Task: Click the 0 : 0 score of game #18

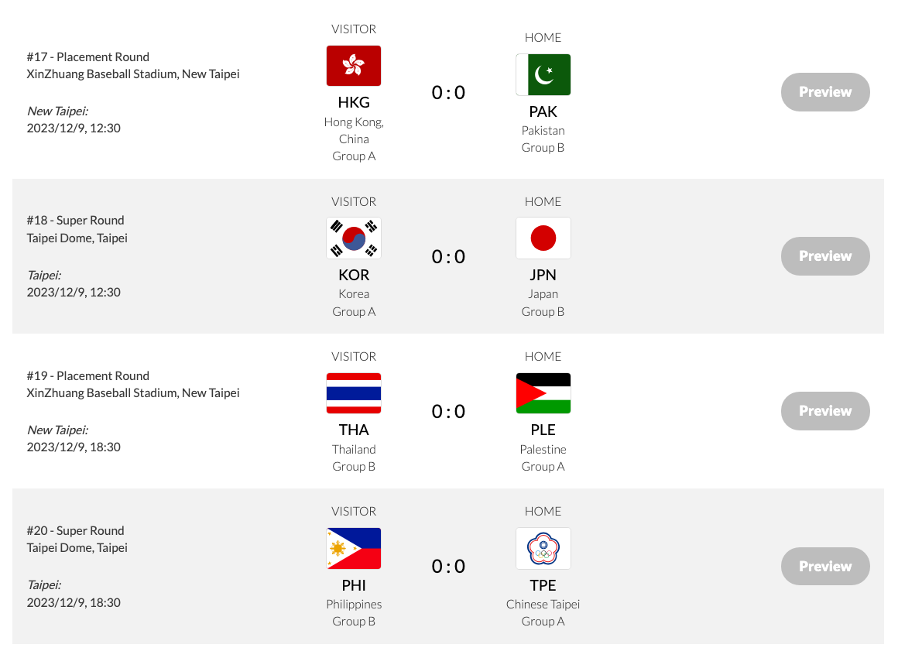Action: point(448,256)
